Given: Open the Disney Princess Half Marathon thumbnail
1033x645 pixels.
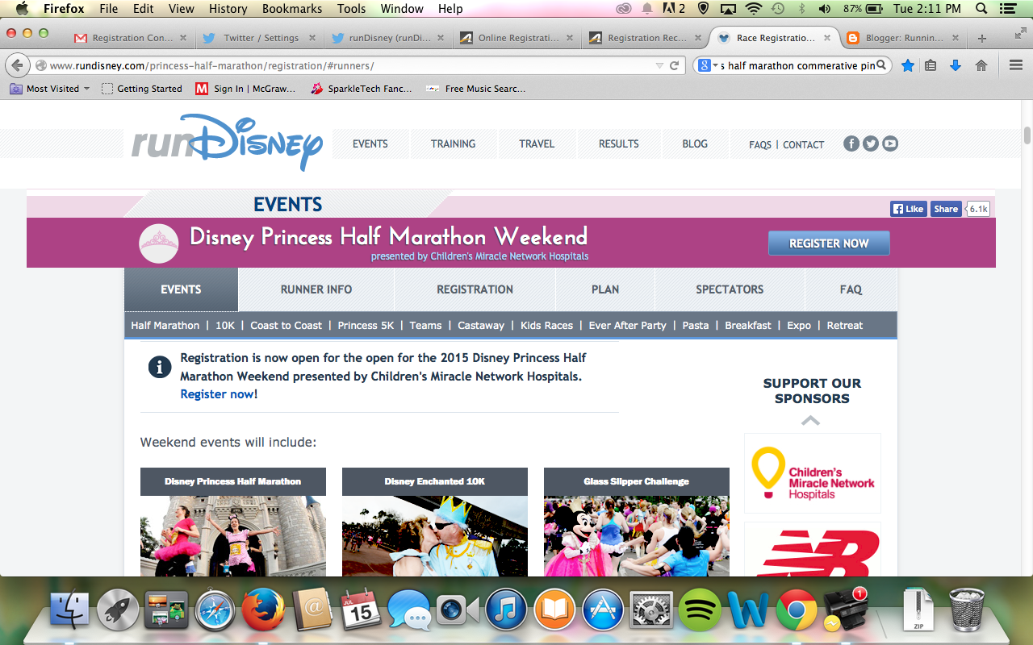Looking at the screenshot, I should pos(233,522).
